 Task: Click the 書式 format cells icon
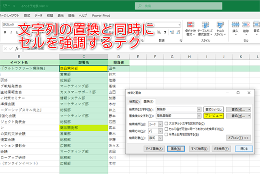(256, 25)
